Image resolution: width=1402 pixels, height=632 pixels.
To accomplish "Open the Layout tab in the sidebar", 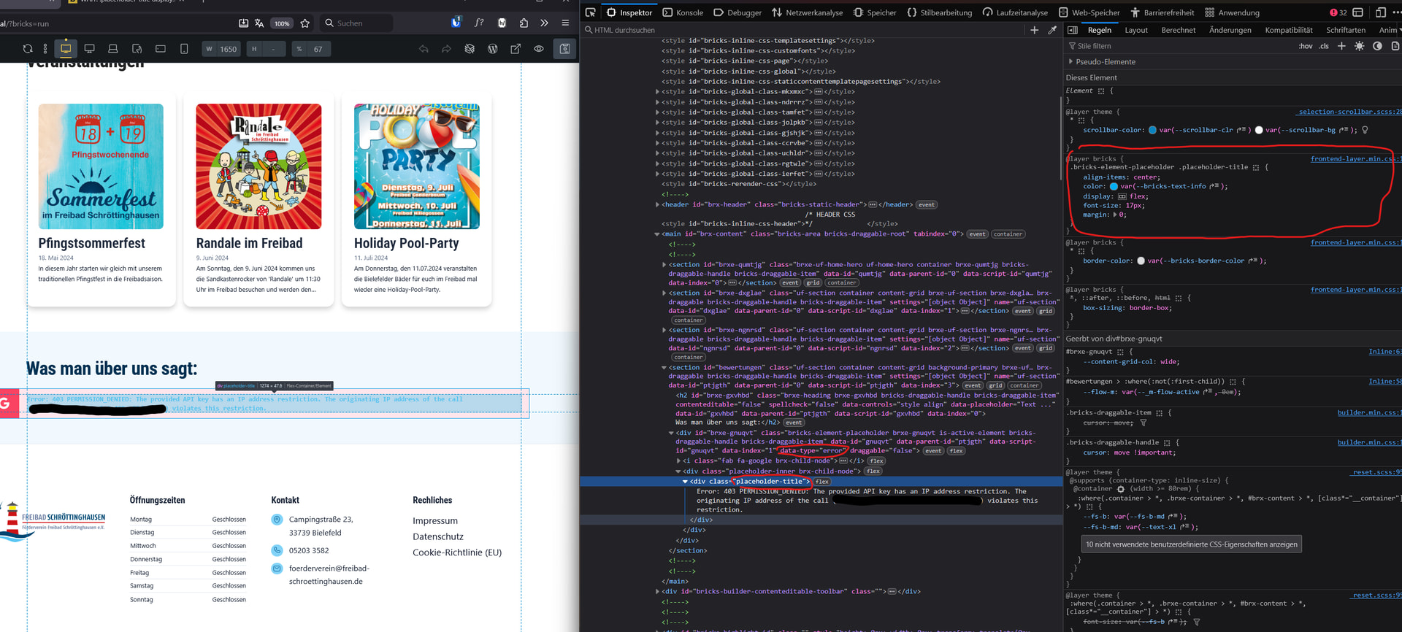I will [x=1135, y=30].
